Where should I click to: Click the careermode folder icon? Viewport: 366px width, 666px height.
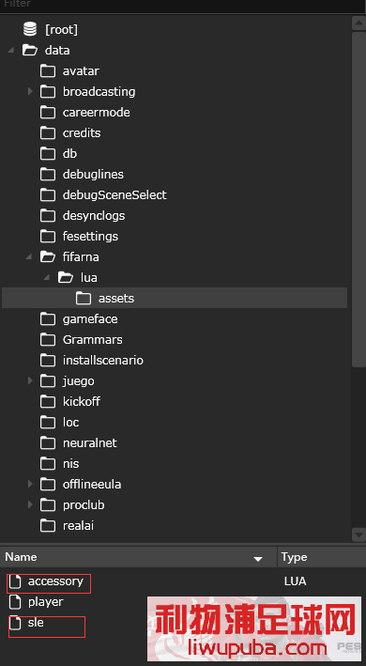[x=48, y=112]
